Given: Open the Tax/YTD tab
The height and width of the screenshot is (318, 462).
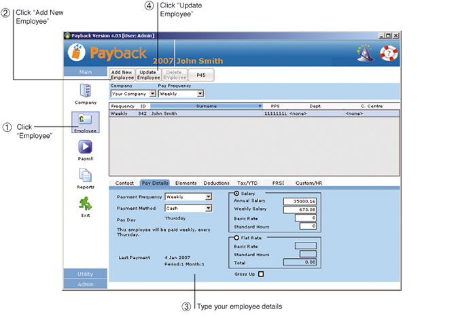Looking at the screenshot, I should tap(246, 183).
